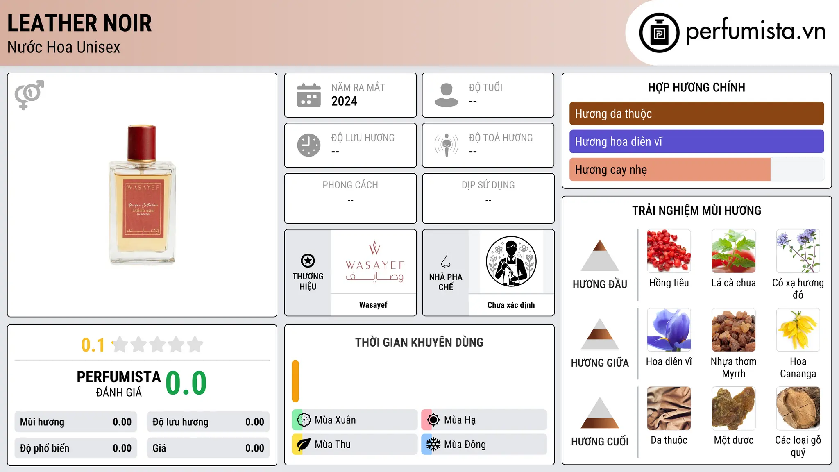Open the perfumista.vn site link

(x=756, y=31)
